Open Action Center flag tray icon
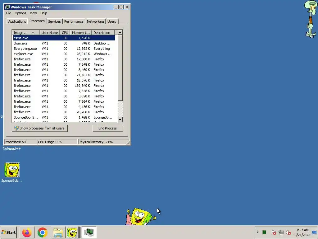The width and height of the screenshot is (318, 239). pyautogui.click(x=273, y=232)
